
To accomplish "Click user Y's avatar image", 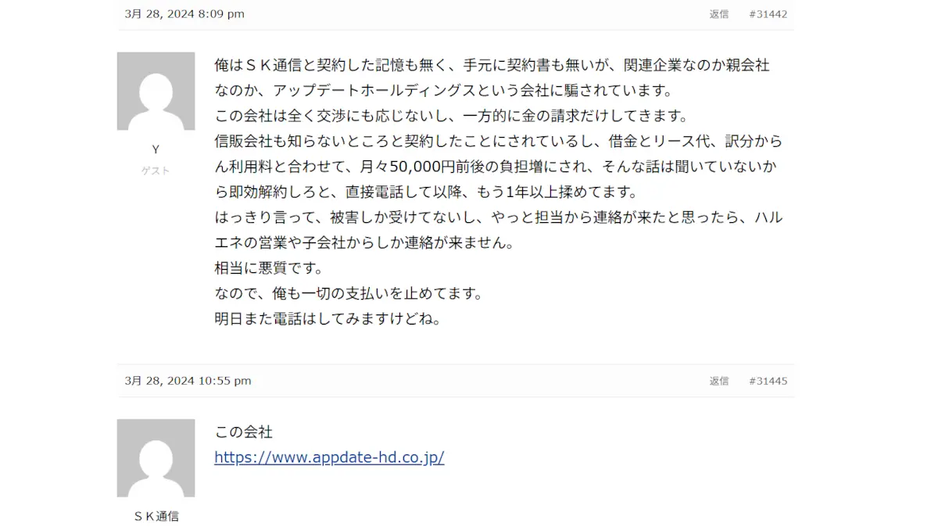I will [x=156, y=91].
